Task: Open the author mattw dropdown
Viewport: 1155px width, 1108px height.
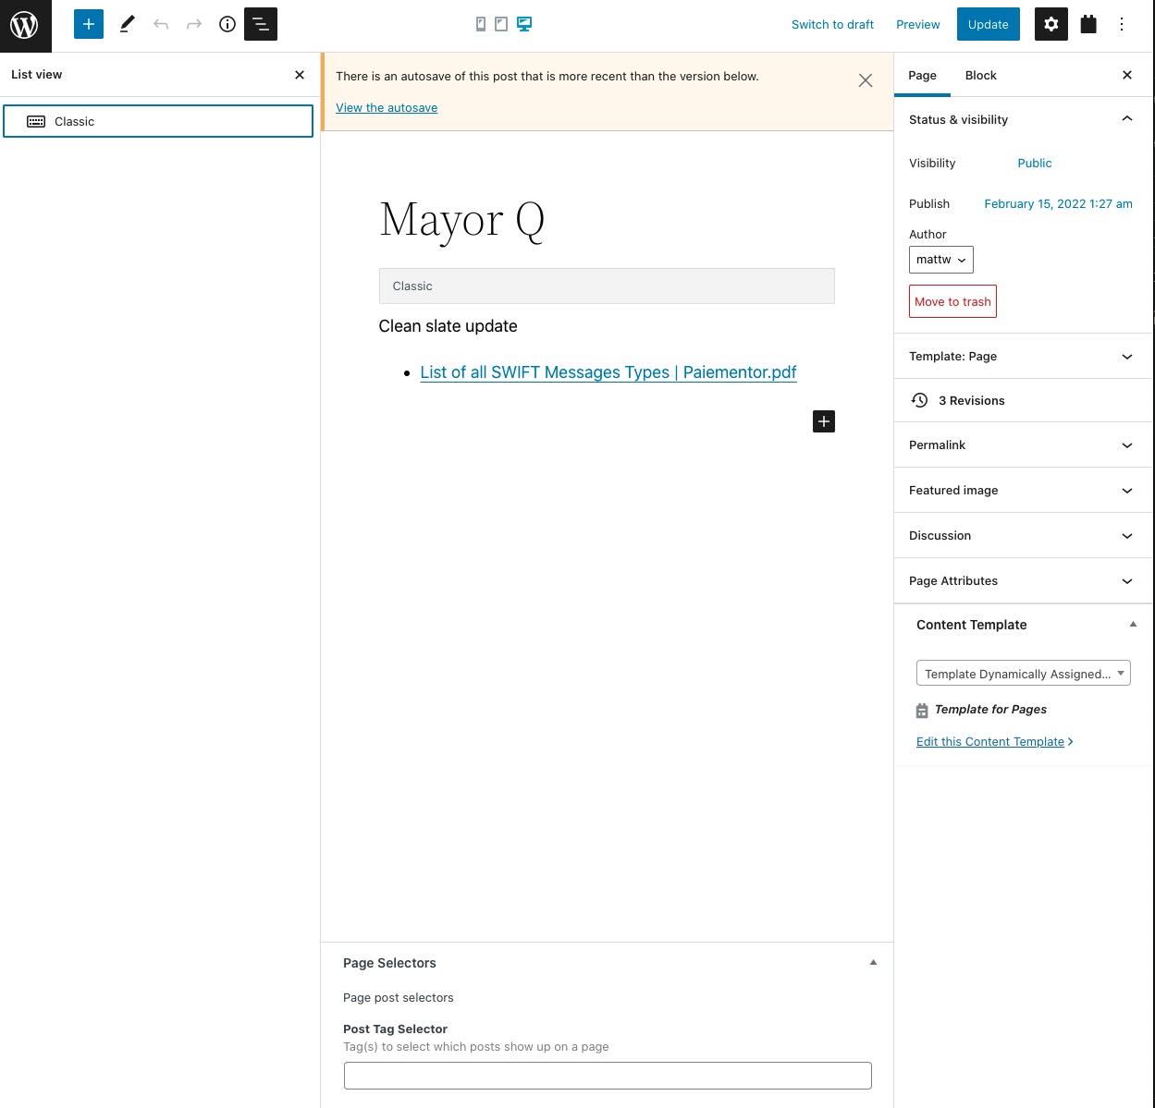Action: coord(940,260)
